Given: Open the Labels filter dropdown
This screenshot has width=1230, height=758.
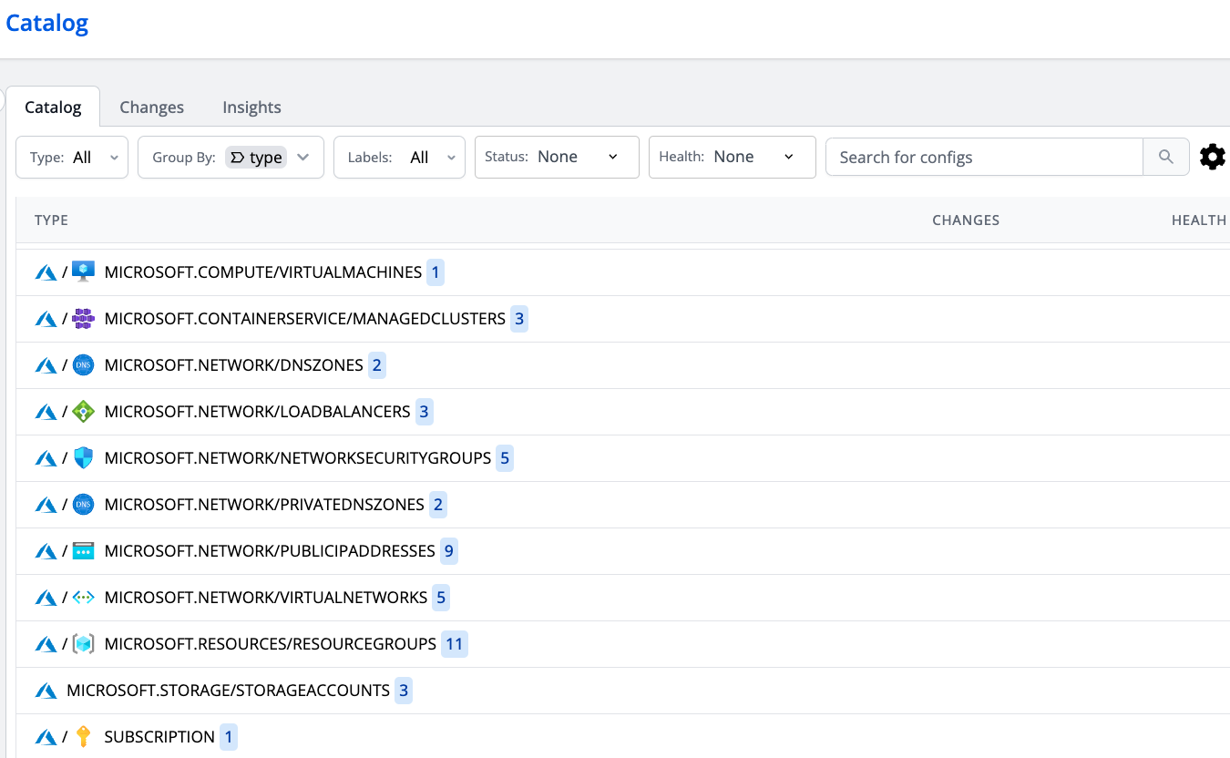Looking at the screenshot, I should (x=399, y=157).
